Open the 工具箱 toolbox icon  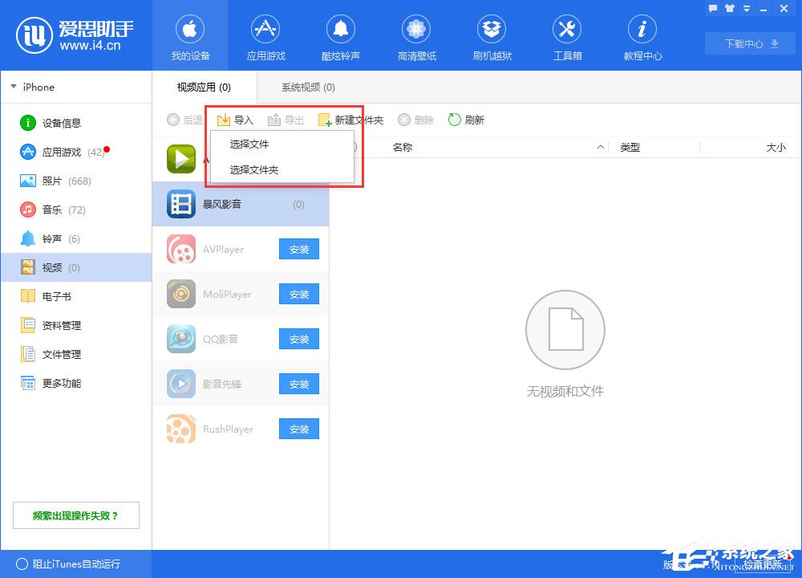pyautogui.click(x=566, y=36)
